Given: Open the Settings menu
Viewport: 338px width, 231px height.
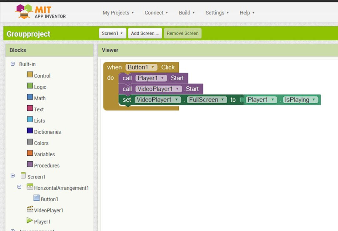Looking at the screenshot, I should pos(217,13).
